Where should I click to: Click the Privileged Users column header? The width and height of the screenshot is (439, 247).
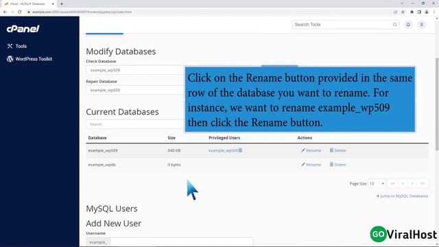click(224, 138)
